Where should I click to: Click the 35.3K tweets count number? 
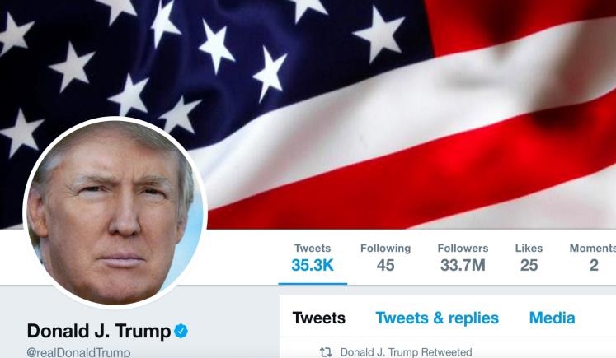pyautogui.click(x=313, y=266)
